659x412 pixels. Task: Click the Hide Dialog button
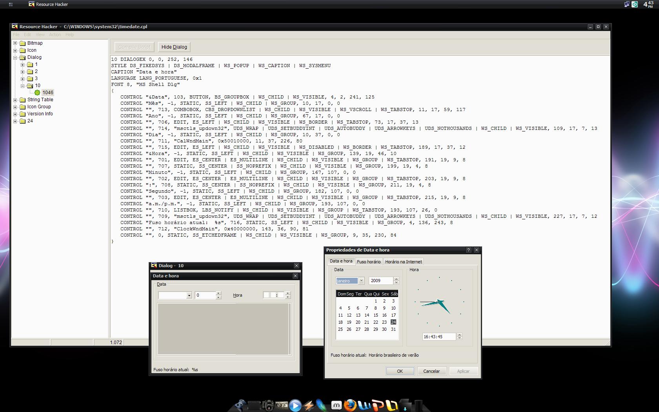(x=174, y=47)
